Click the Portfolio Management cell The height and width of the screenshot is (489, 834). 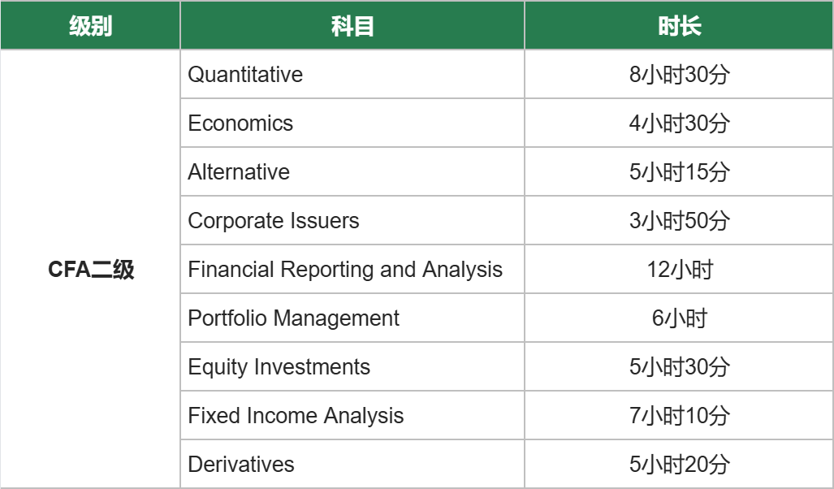click(x=293, y=318)
